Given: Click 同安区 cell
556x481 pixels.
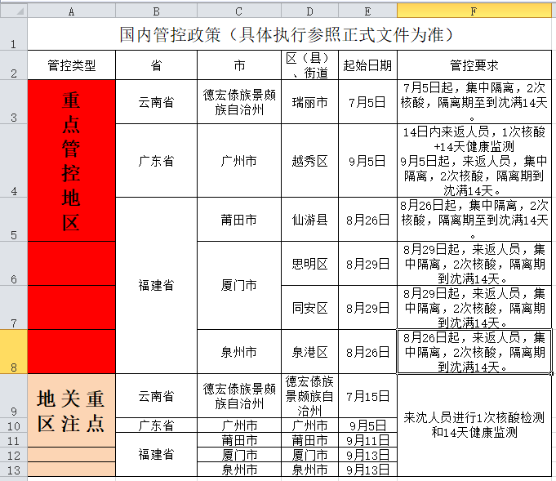Looking at the screenshot, I should tap(309, 308).
